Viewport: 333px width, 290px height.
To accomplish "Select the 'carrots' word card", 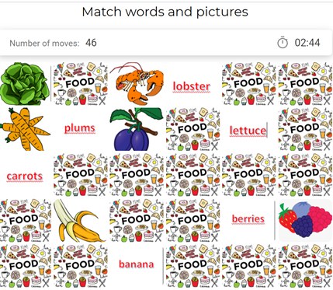I will tap(25, 176).
